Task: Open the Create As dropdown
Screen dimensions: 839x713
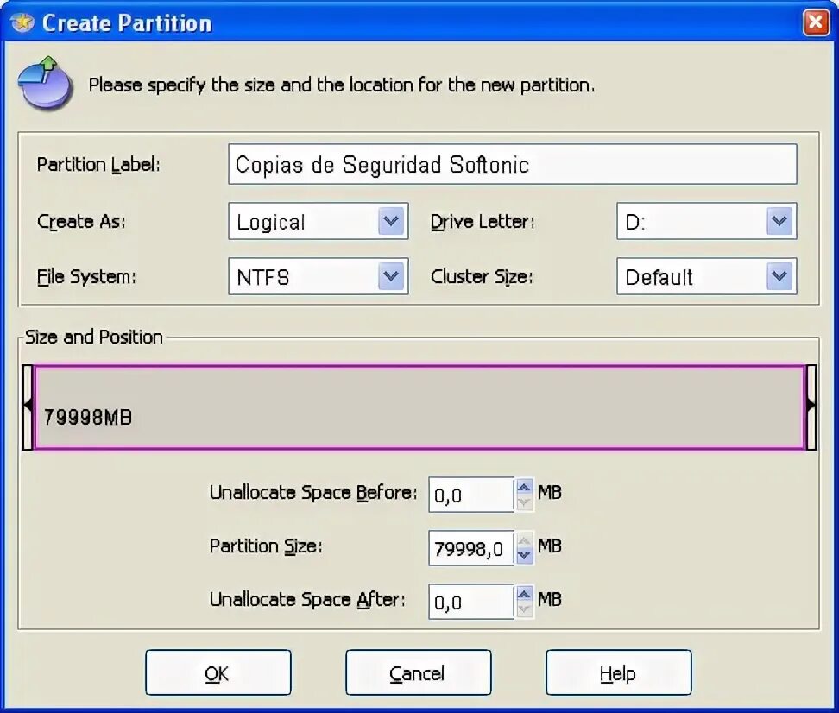Action: pyautogui.click(x=391, y=222)
